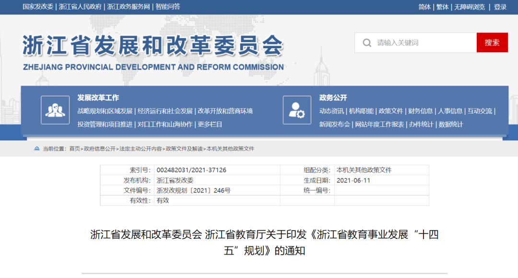Switch to 简体 language
This screenshot has height=278, width=518.
pos(424,7)
